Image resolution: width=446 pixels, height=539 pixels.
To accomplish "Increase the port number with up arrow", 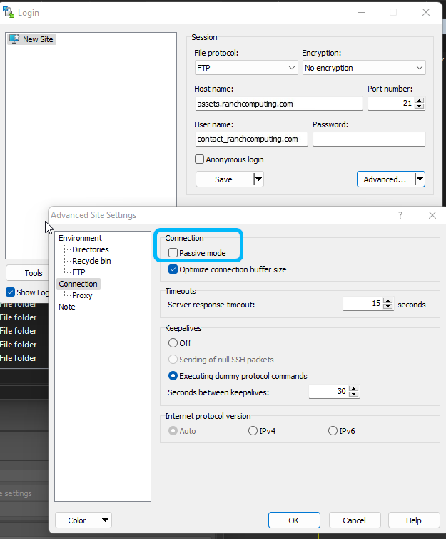I will [x=420, y=100].
